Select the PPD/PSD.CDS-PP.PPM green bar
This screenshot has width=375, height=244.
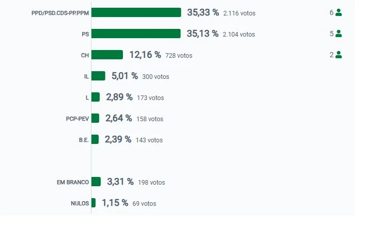coord(136,12)
